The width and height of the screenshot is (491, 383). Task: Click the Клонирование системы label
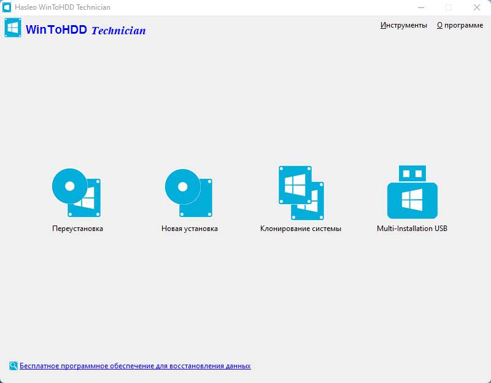[301, 229]
